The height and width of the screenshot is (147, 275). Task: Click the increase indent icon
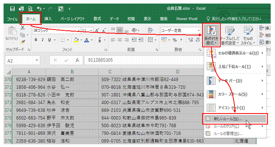tap(141, 40)
